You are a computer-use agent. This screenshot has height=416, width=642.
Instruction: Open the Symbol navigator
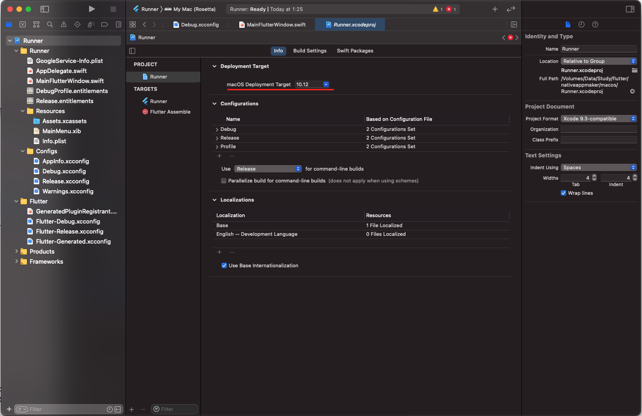click(x=36, y=25)
